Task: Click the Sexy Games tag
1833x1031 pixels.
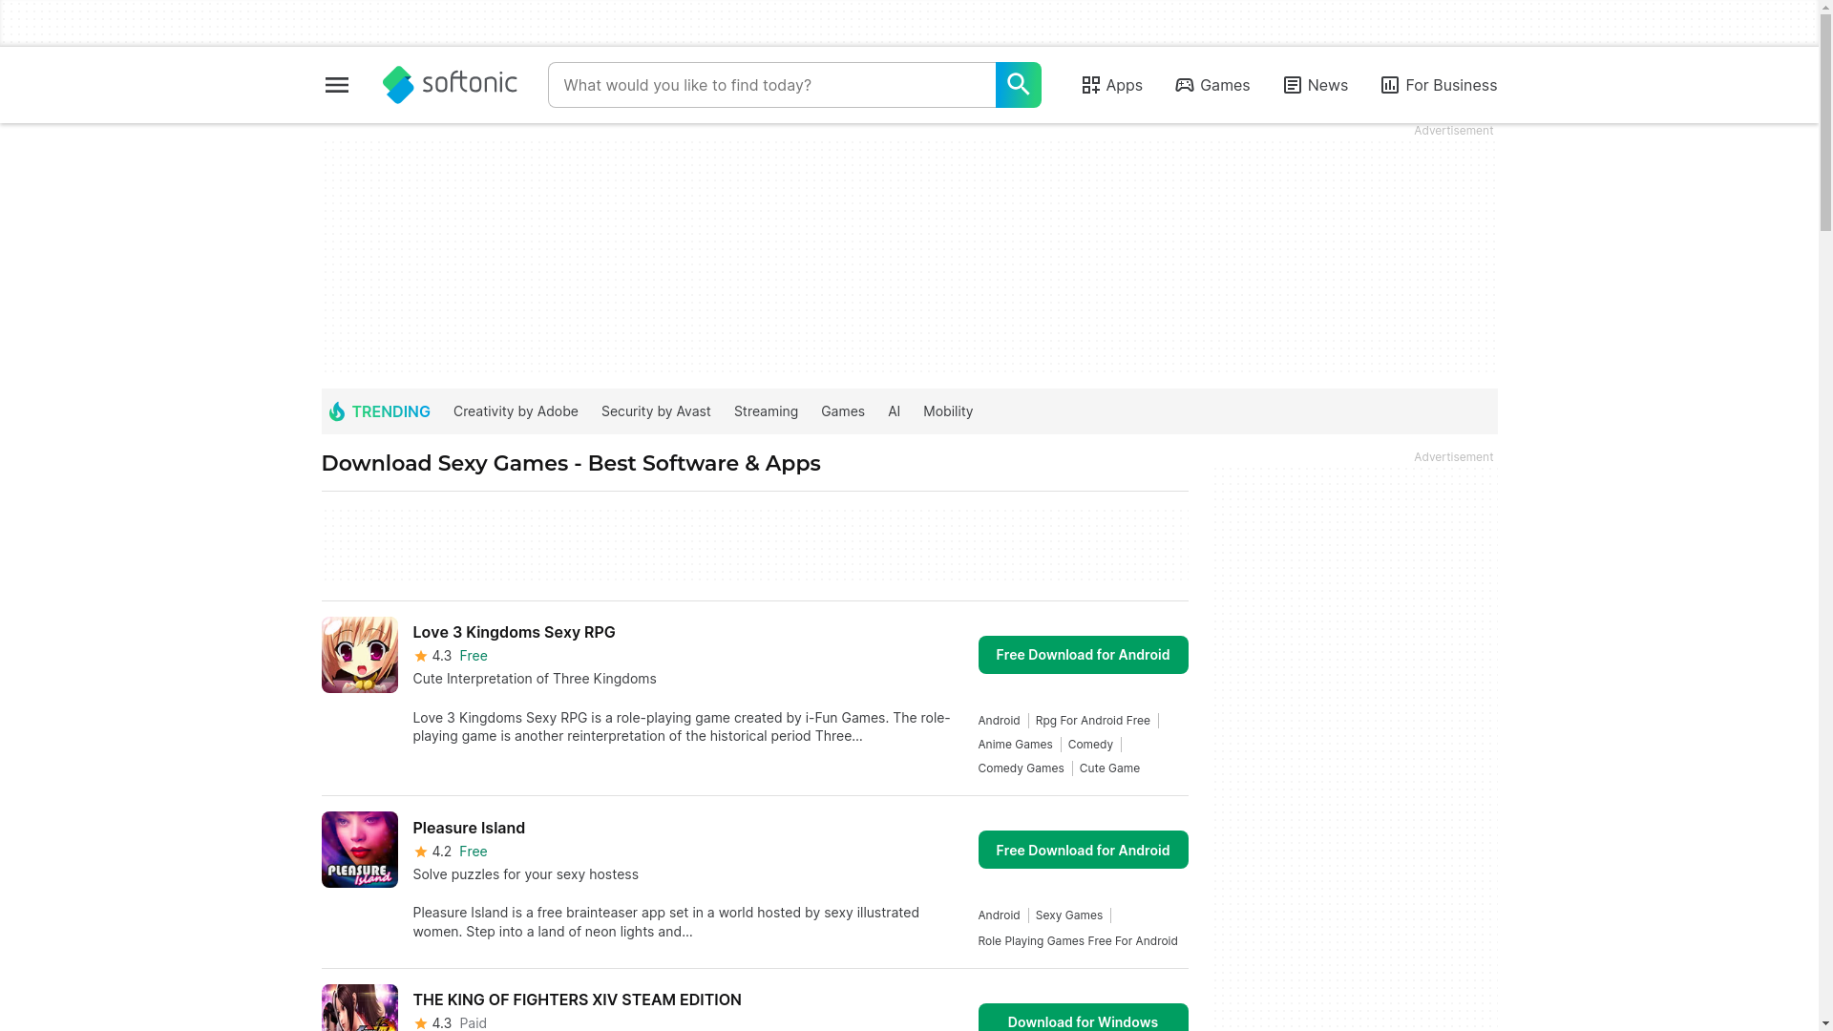Action: coord(1069,915)
